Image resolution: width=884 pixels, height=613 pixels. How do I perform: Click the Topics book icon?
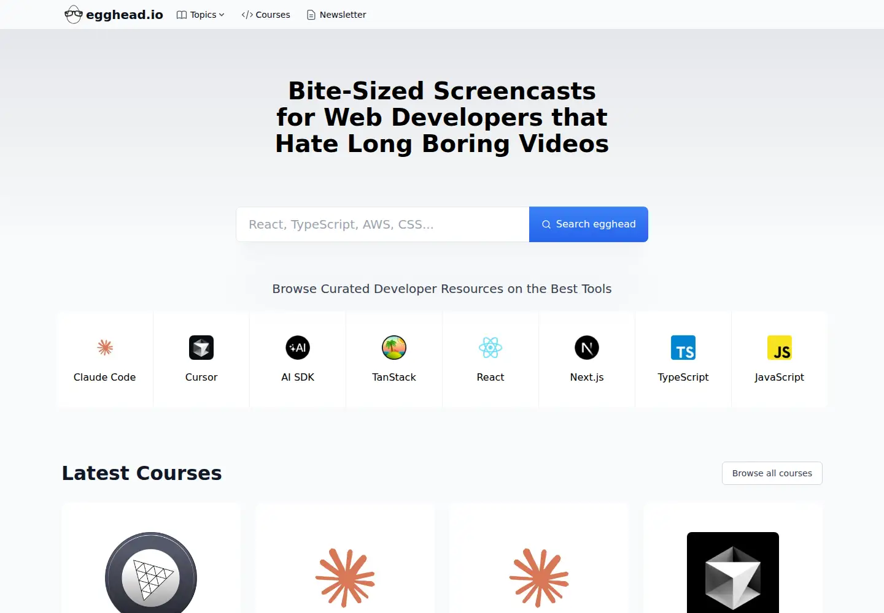tap(182, 15)
